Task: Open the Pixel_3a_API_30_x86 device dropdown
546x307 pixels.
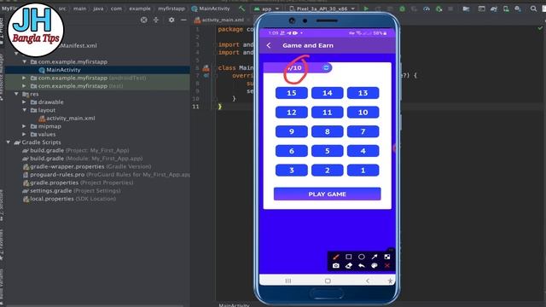Action: pyautogui.click(x=322, y=9)
